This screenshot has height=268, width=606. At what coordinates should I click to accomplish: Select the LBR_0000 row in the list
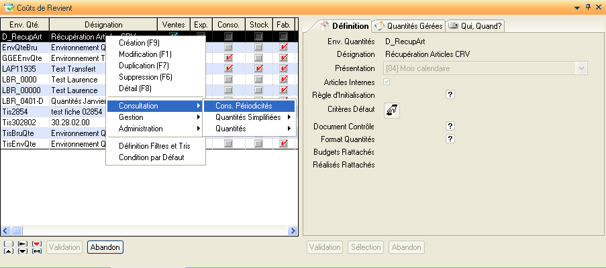[x=24, y=80]
